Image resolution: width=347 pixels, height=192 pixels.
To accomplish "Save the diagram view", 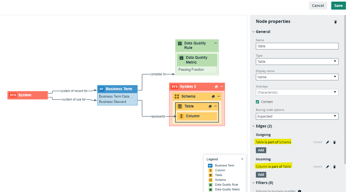I will coord(338,6).
